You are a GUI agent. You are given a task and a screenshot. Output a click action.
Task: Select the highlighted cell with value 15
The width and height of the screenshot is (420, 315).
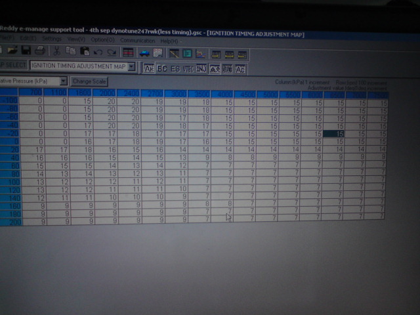(x=333, y=133)
